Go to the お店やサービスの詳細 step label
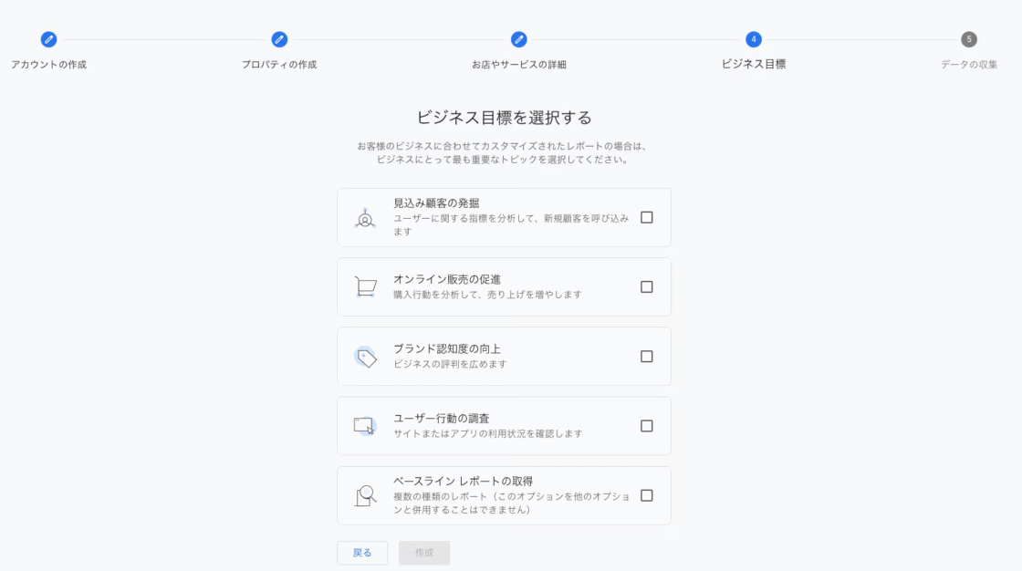The image size is (1022, 571). click(x=519, y=65)
